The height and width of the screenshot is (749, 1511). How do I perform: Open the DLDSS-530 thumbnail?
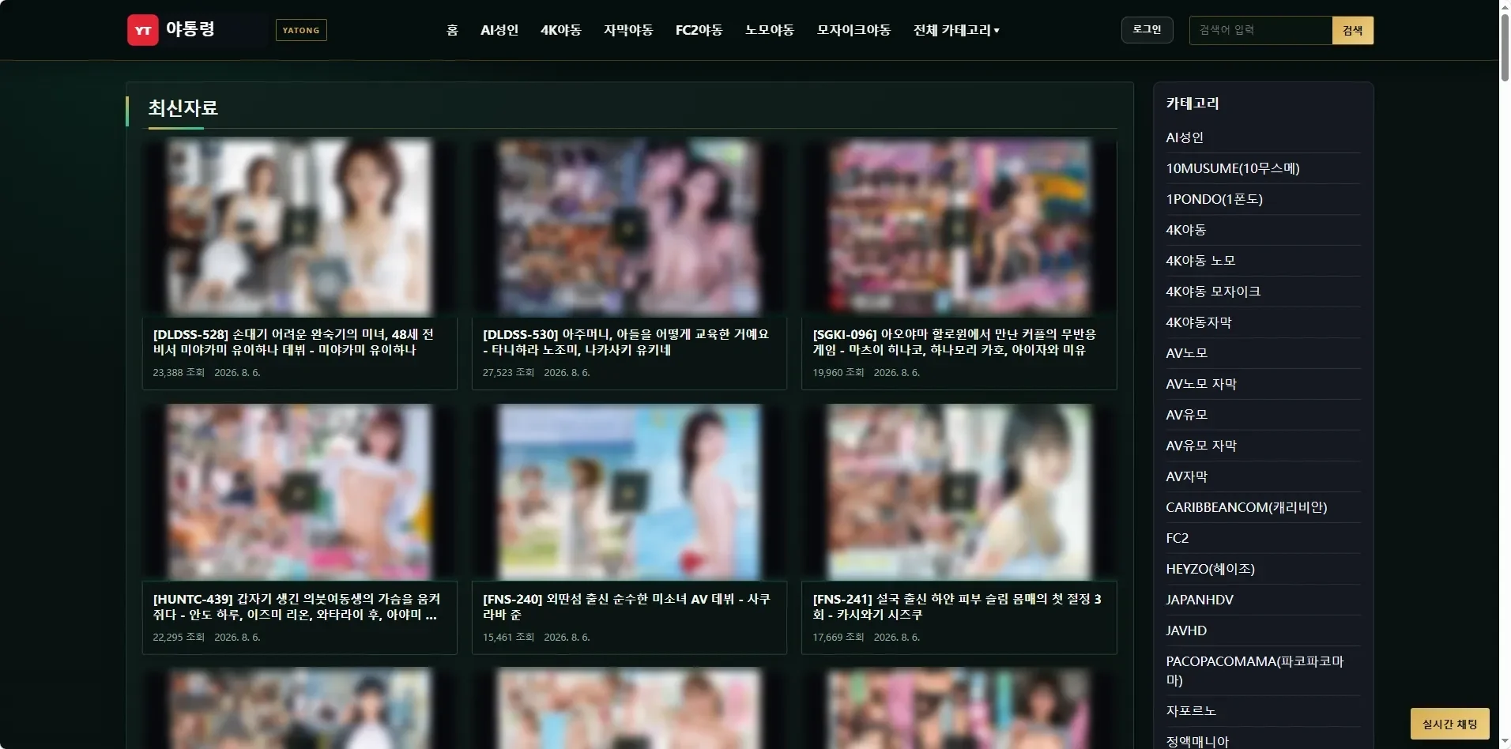coord(629,228)
